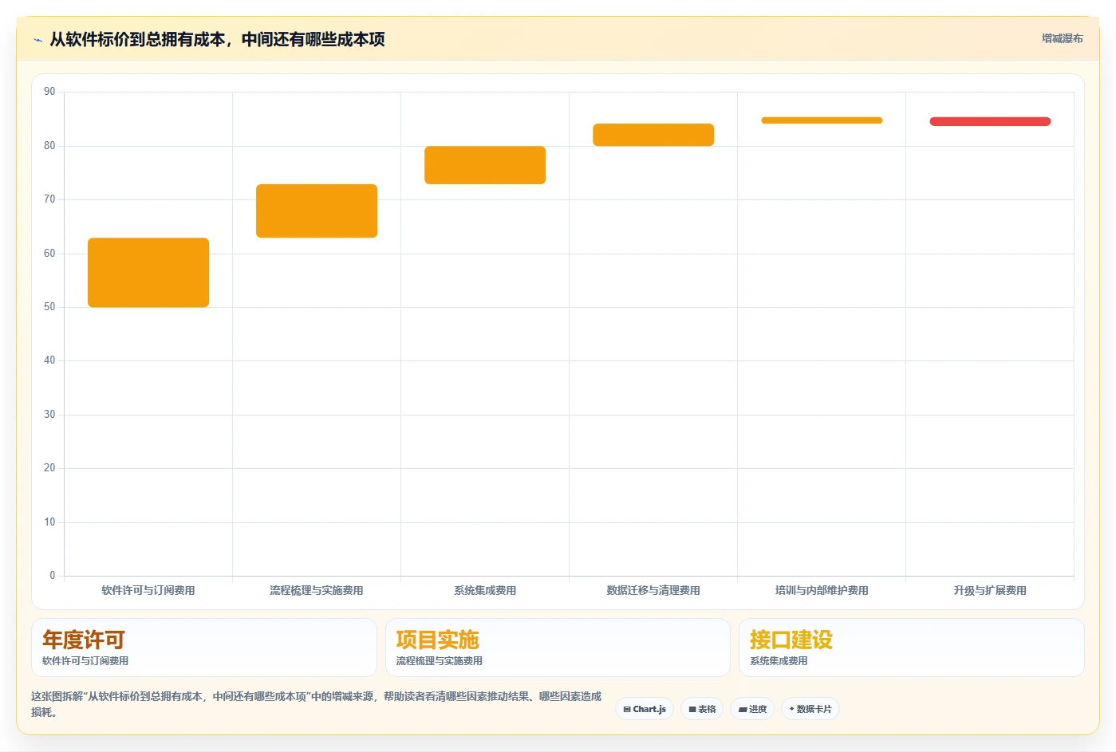The height and width of the screenshot is (752, 1116).
Task: Click the waterfall icon beside the chart title
Action: 37,40
